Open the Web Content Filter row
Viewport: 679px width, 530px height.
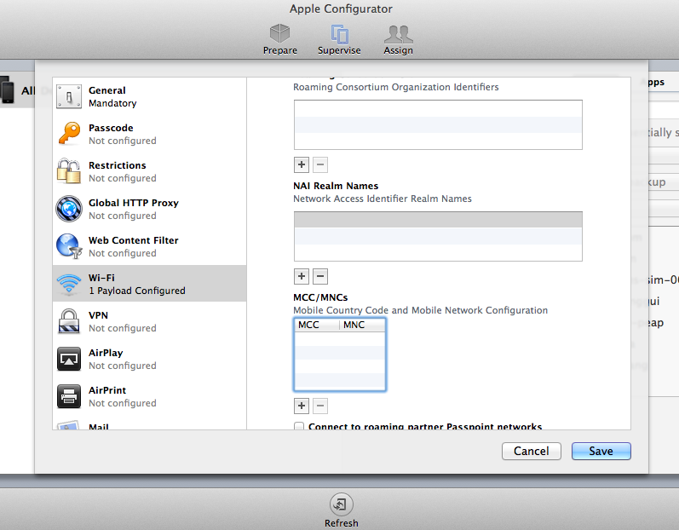point(149,246)
